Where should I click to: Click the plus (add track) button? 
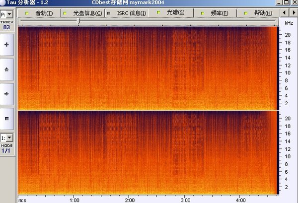click(x=6, y=45)
